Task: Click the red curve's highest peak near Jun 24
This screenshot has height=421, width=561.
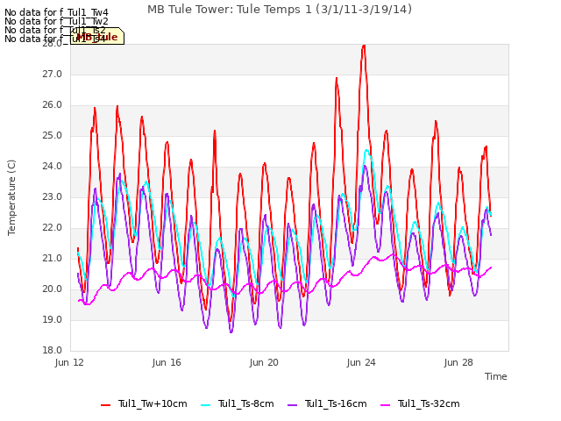Action: click(x=364, y=46)
